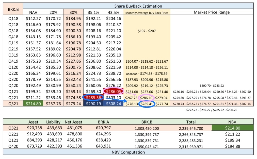Image resolution: width=257 pixels, height=159 pixels.
Task: Select '$209.92 - $219.12 - $225.73' buy back cell
Action: click(x=147, y=86)
